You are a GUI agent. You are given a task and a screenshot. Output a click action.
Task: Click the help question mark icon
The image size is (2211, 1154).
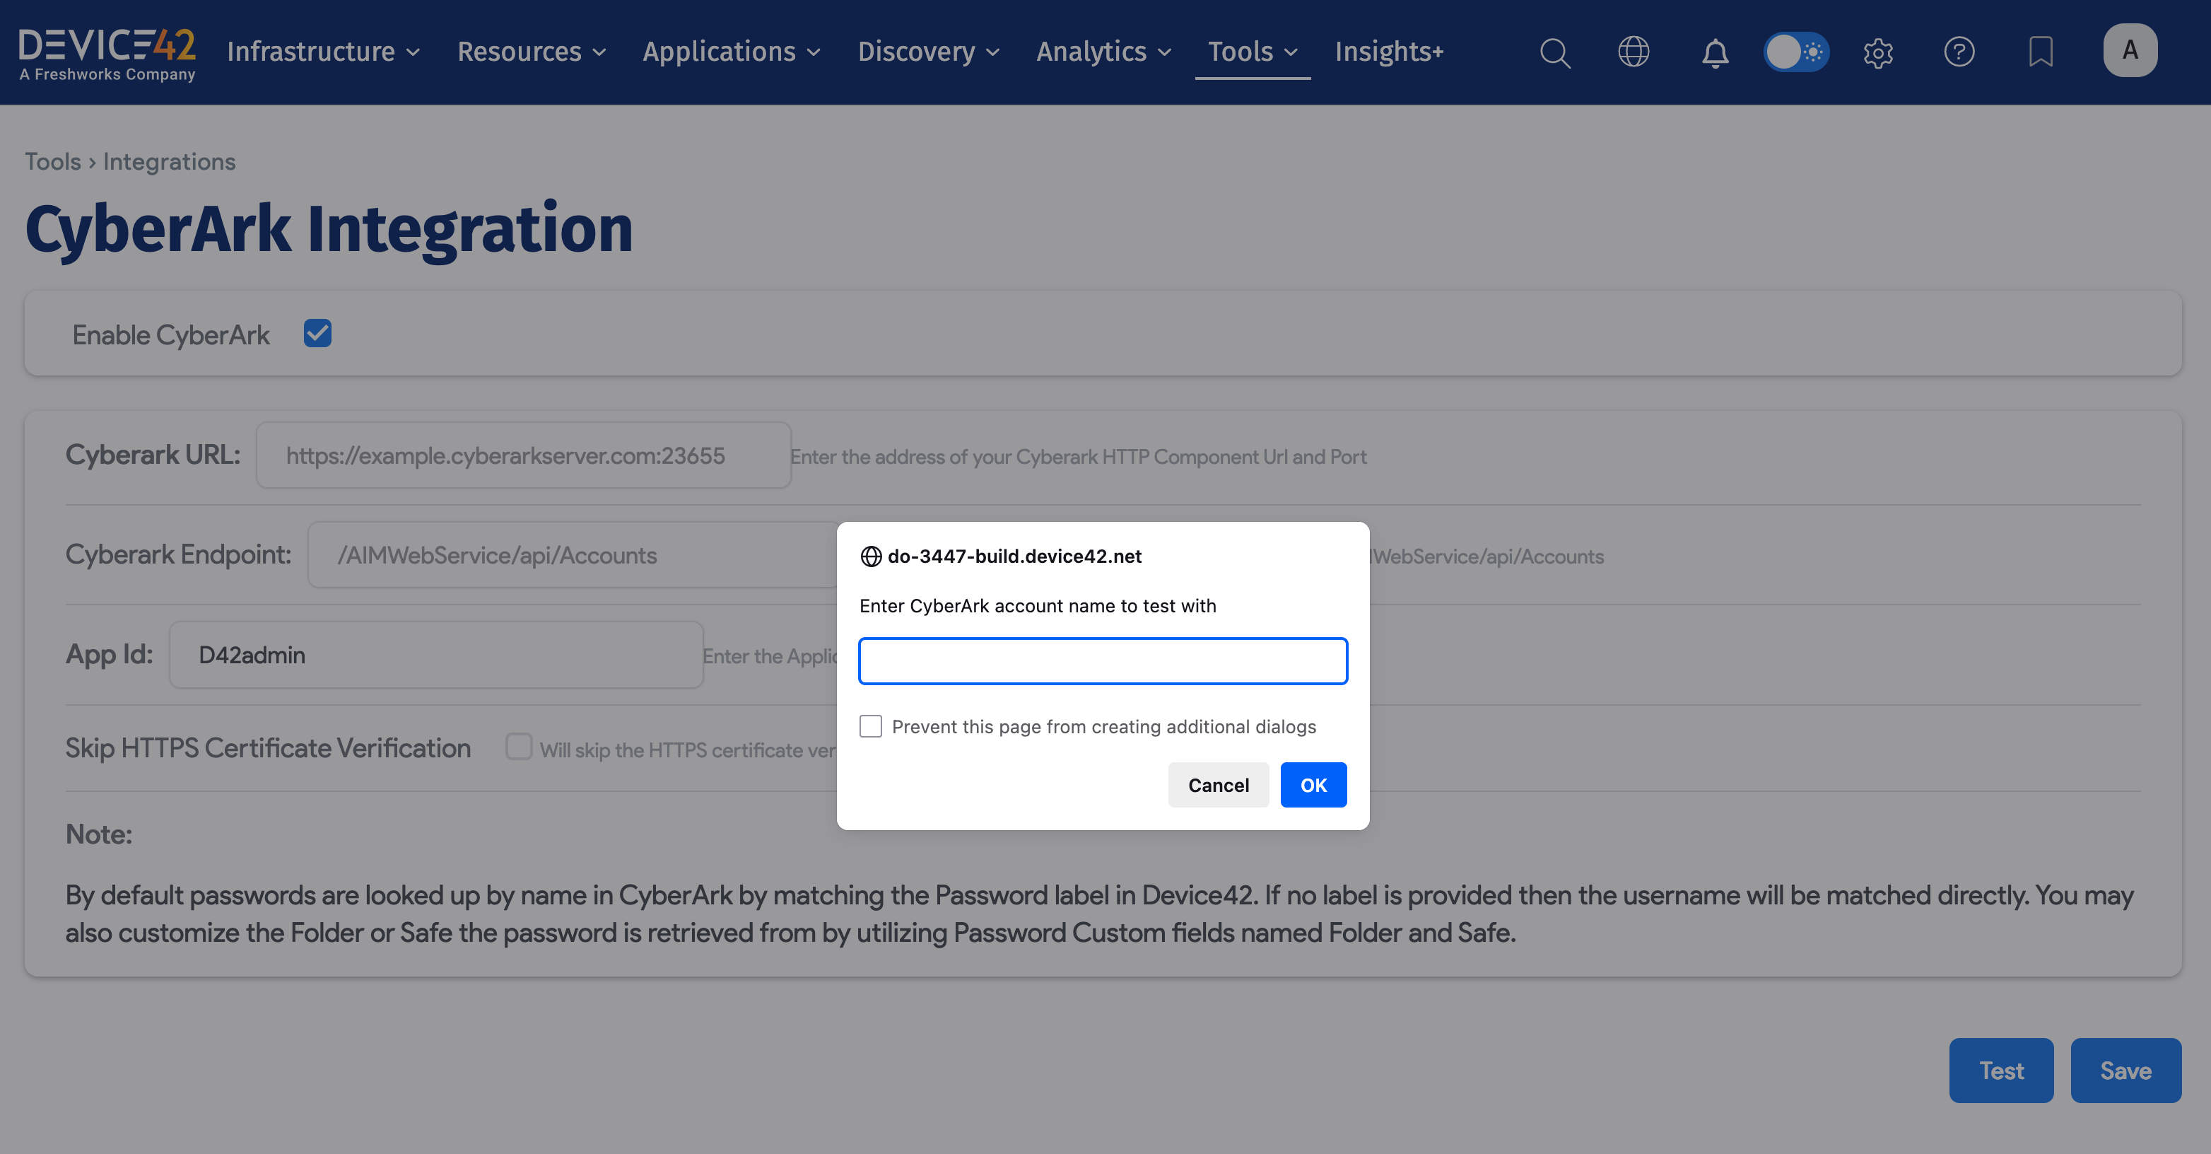1959,52
